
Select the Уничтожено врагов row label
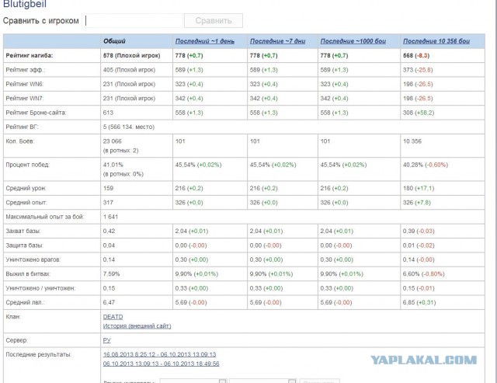pos(33,259)
